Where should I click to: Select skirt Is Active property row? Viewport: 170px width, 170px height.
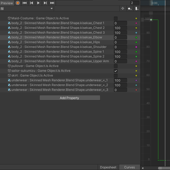click(x=70, y=75)
